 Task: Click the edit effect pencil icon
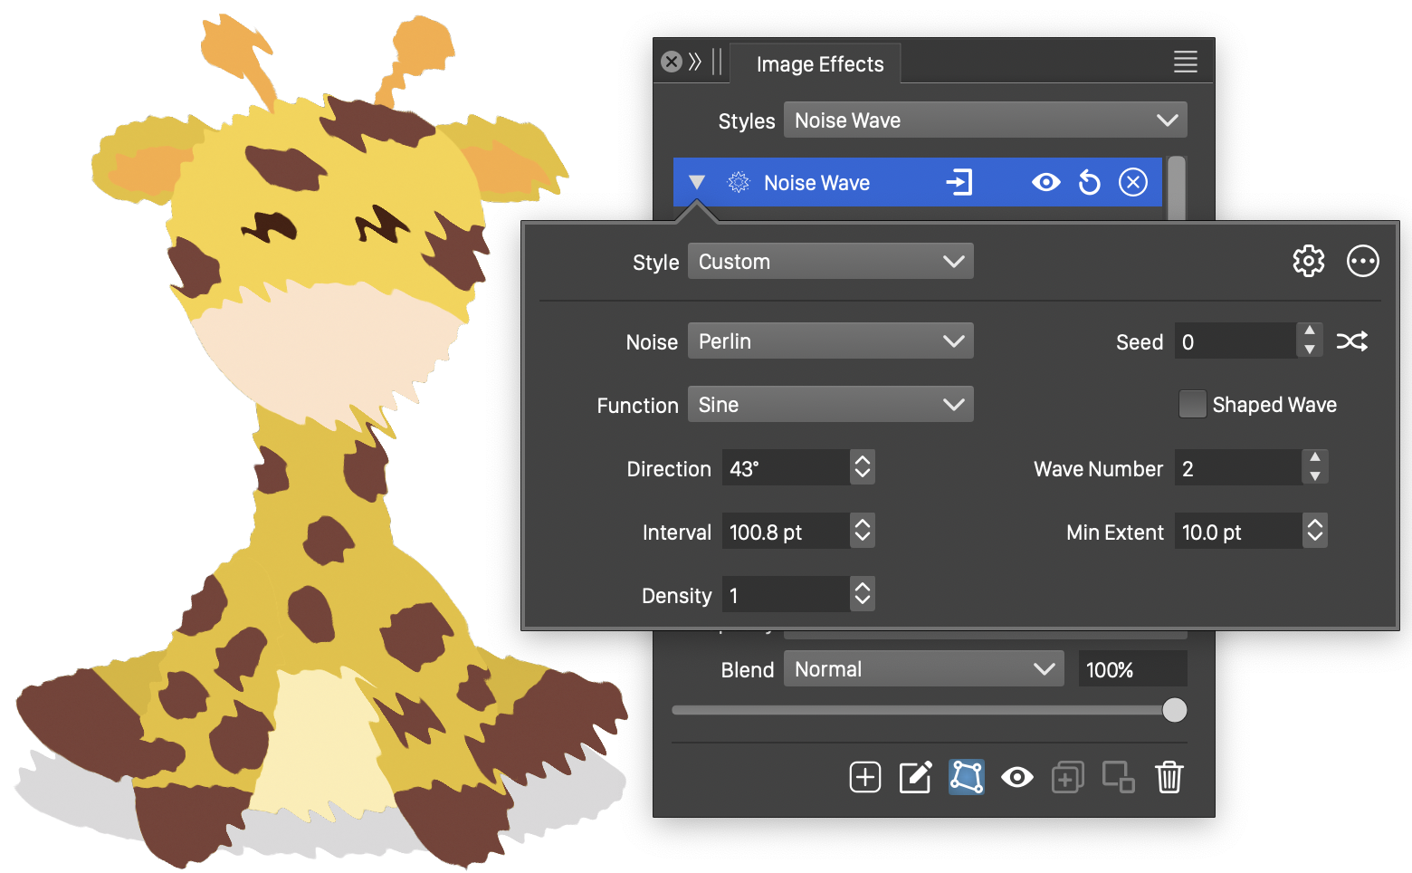click(915, 777)
